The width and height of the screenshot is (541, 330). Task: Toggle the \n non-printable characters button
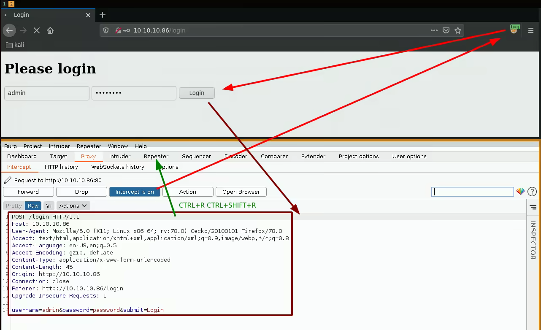[49, 206]
